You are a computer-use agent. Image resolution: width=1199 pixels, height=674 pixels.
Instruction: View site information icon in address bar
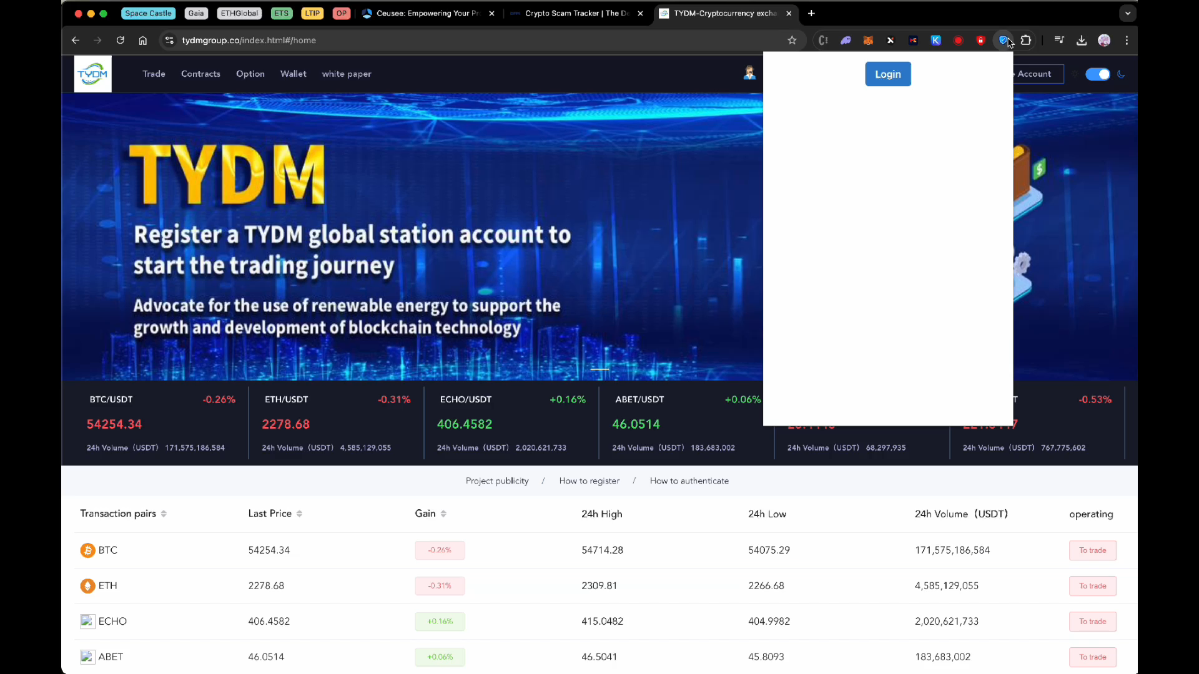click(x=169, y=41)
